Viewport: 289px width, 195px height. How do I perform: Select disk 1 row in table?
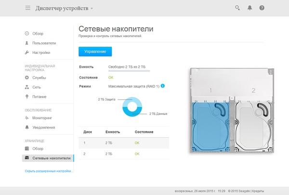click(124, 143)
